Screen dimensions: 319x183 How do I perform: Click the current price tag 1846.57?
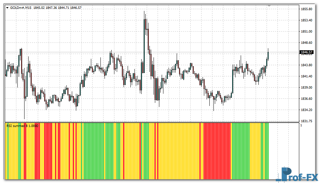coord(306,52)
